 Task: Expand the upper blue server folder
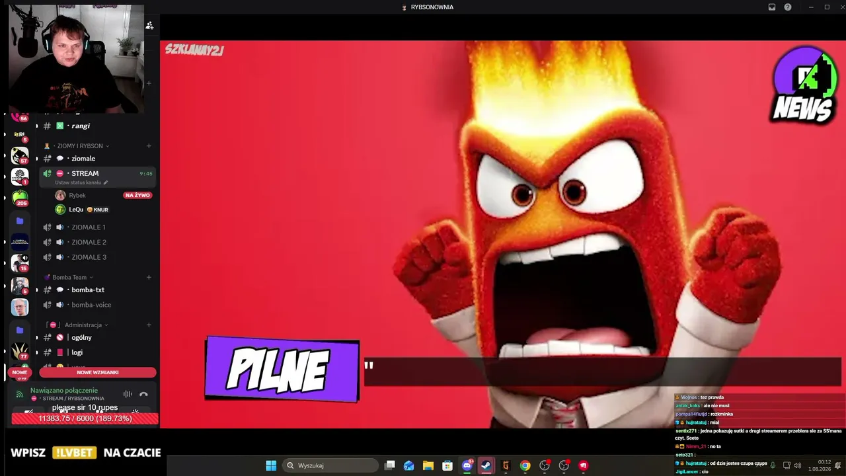pos(20,221)
